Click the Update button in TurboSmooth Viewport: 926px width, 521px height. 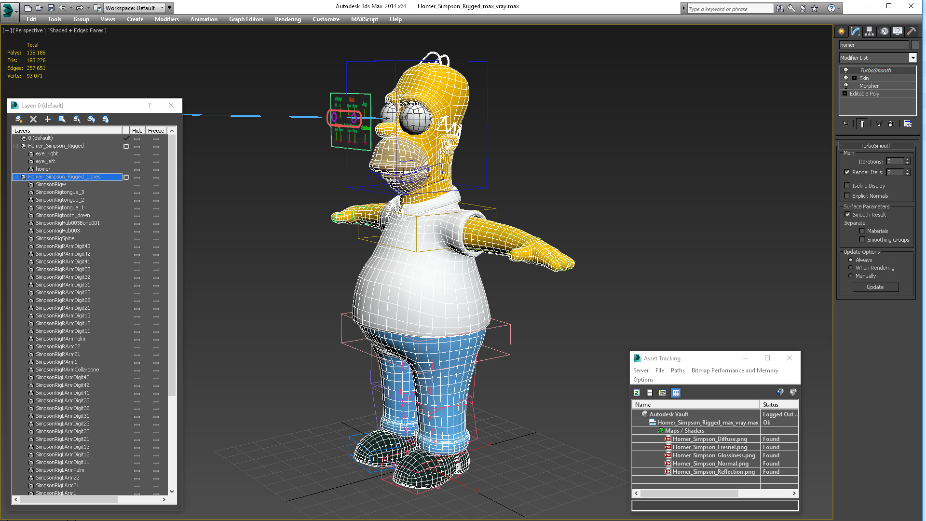[x=875, y=287]
